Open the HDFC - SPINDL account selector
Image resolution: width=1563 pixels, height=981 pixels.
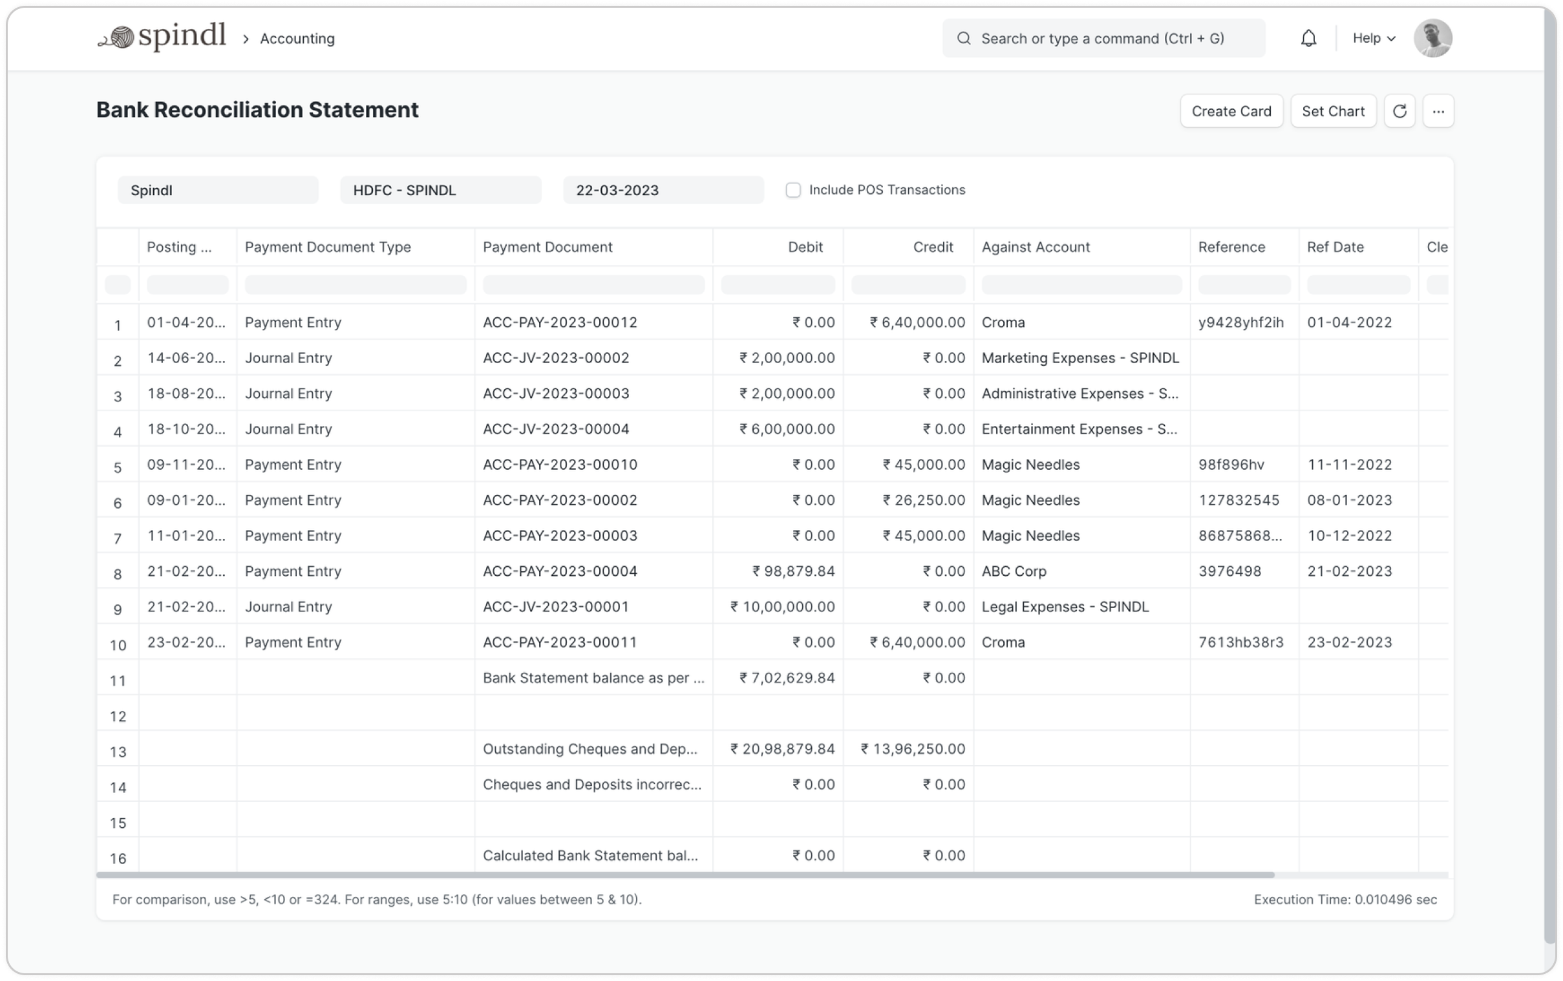[x=440, y=190]
